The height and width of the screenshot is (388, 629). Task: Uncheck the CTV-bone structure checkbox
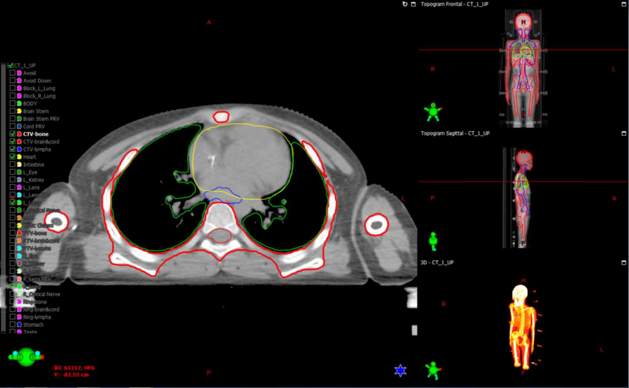13,134
